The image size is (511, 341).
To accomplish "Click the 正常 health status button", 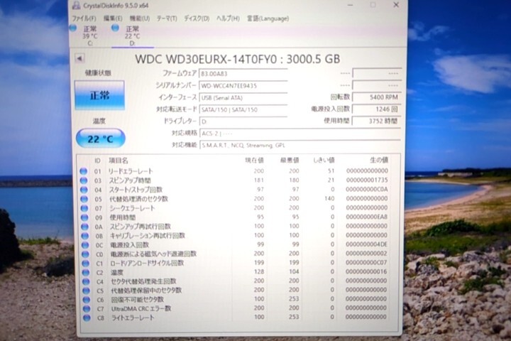I will [x=99, y=95].
